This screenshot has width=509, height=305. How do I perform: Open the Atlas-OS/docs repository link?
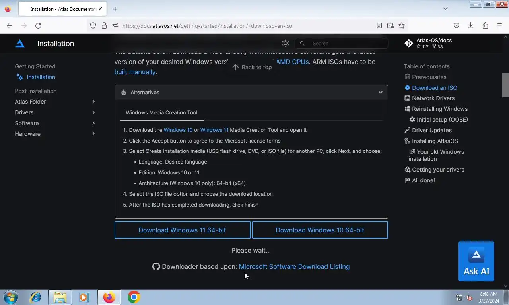[x=428, y=43]
